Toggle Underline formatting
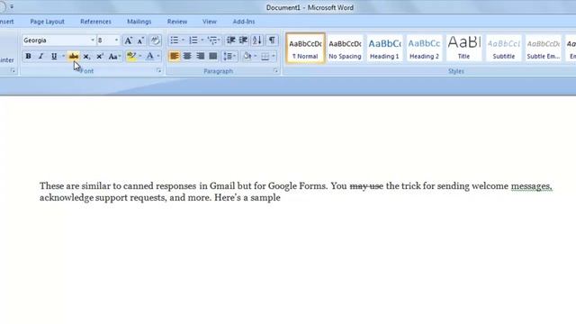 pos(54,56)
